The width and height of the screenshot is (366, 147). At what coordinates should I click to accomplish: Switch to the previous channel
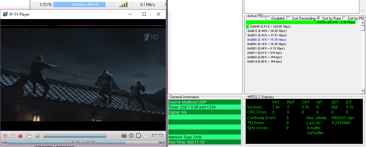(x=154, y=136)
